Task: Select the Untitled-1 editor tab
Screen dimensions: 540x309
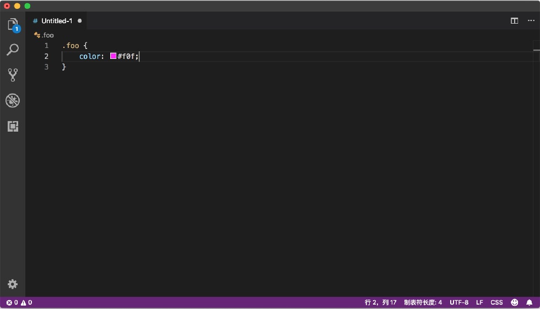Action: 57,21
